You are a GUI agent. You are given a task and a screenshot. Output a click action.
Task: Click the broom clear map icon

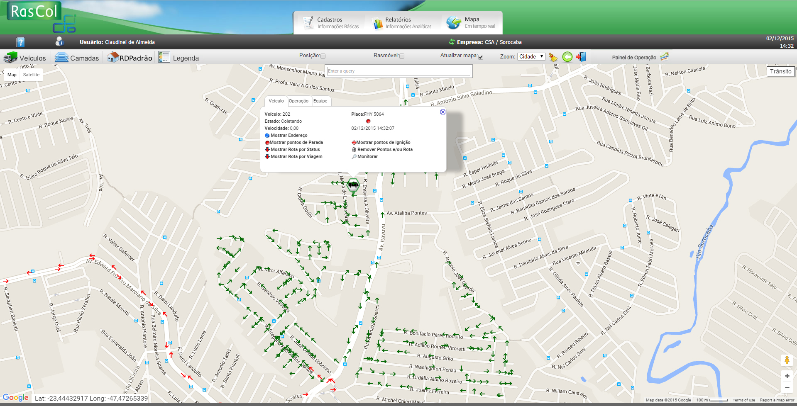tap(553, 57)
